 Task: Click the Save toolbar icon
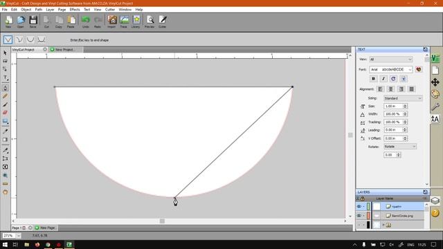coord(33,21)
